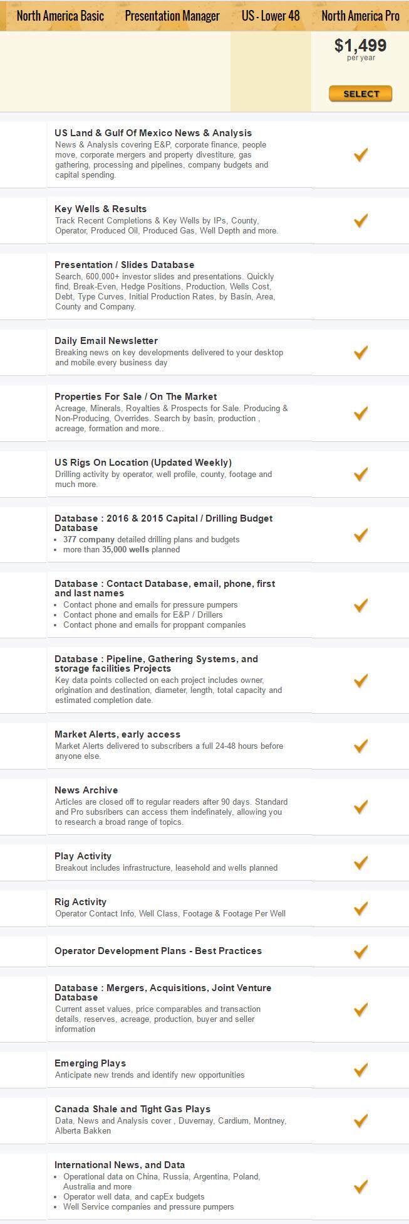This screenshot has width=409, height=1224.
Task: Click the SELECT button for North America Pro
Action: click(361, 94)
